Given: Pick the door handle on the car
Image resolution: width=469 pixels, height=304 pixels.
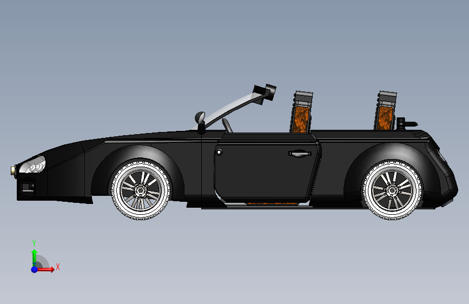Looking at the screenshot, I should point(300,154).
